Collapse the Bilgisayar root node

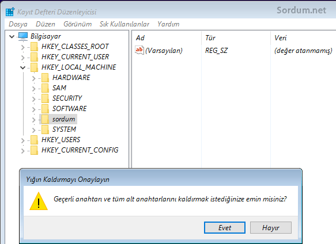[x=12, y=37]
